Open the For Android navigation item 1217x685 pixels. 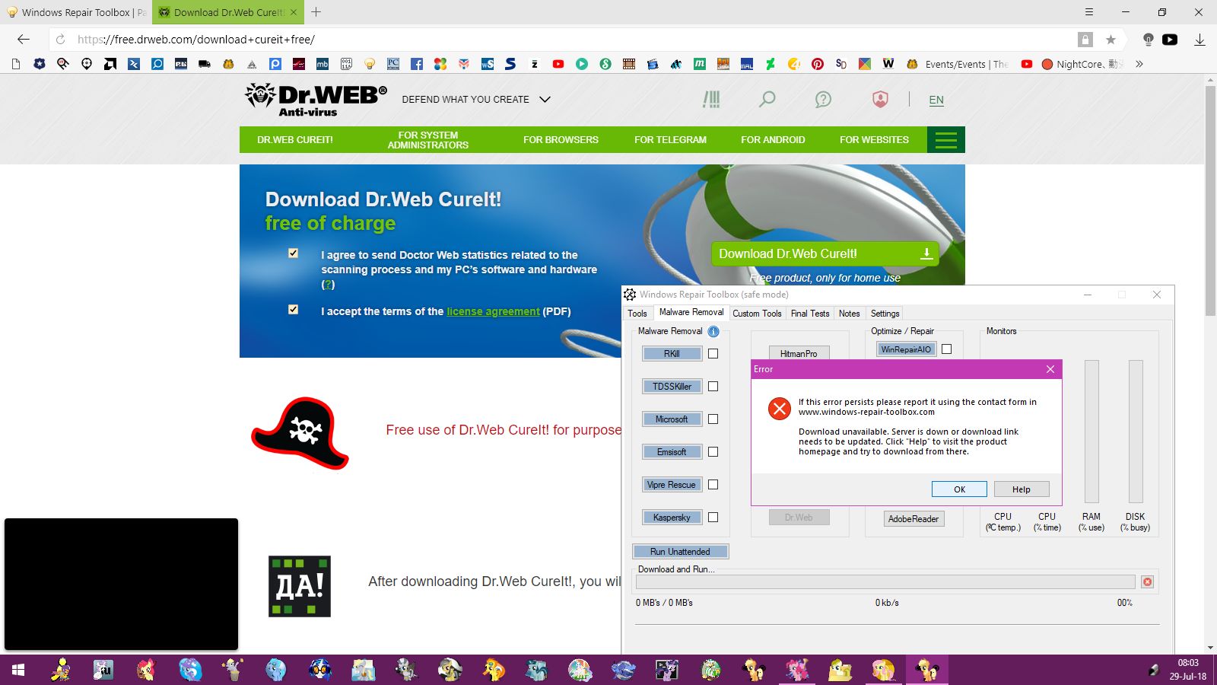(x=773, y=140)
